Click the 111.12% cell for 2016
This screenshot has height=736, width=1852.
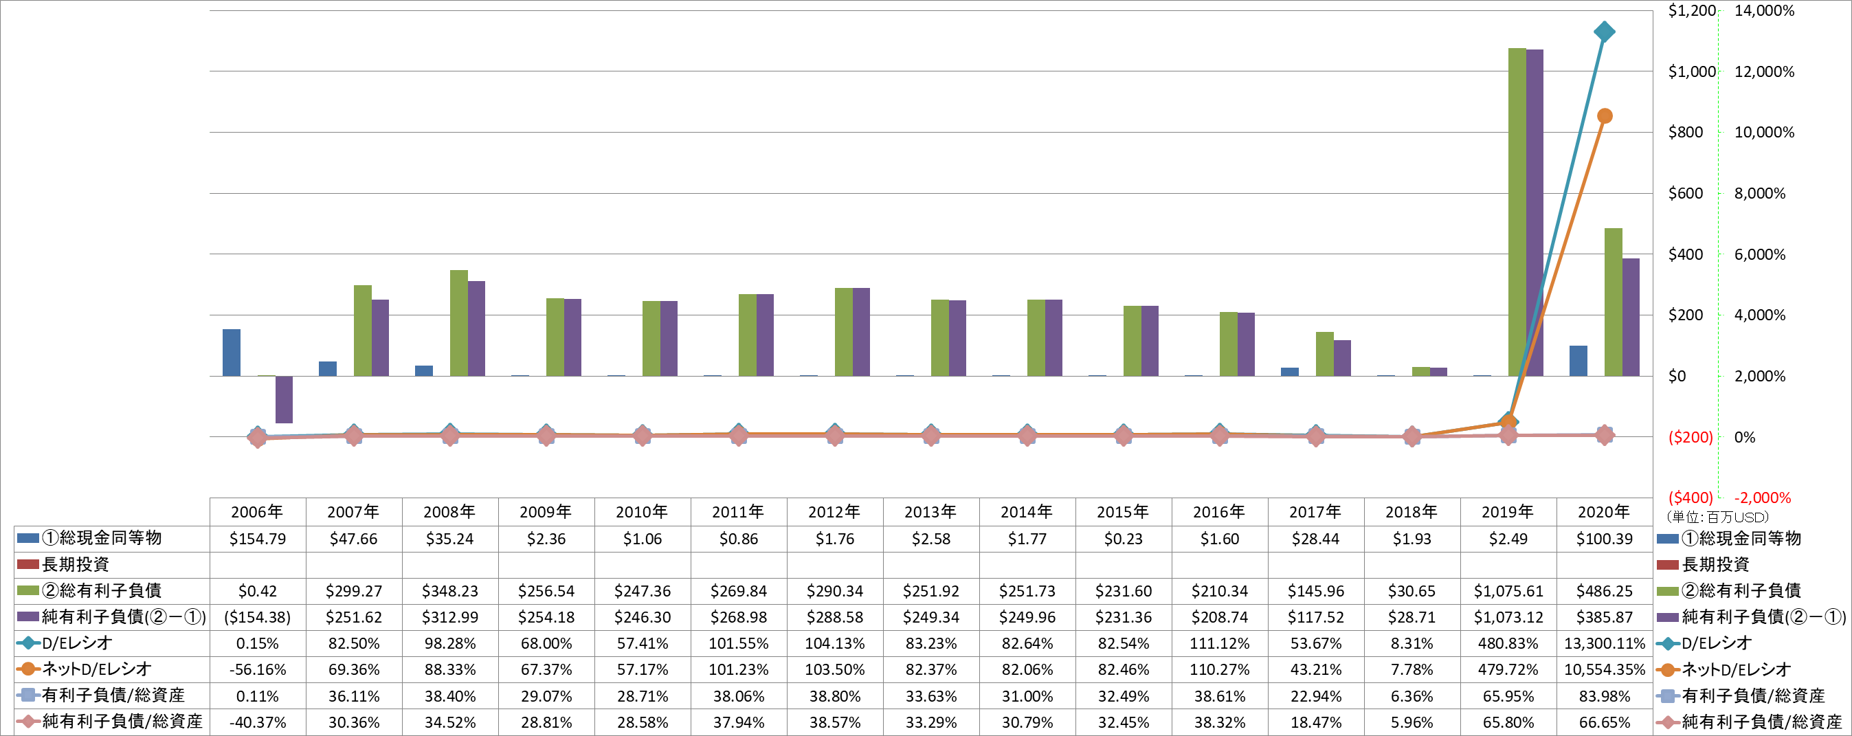pos(1219,643)
